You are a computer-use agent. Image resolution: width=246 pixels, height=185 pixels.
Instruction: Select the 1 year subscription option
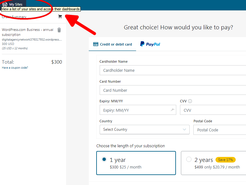104,159
